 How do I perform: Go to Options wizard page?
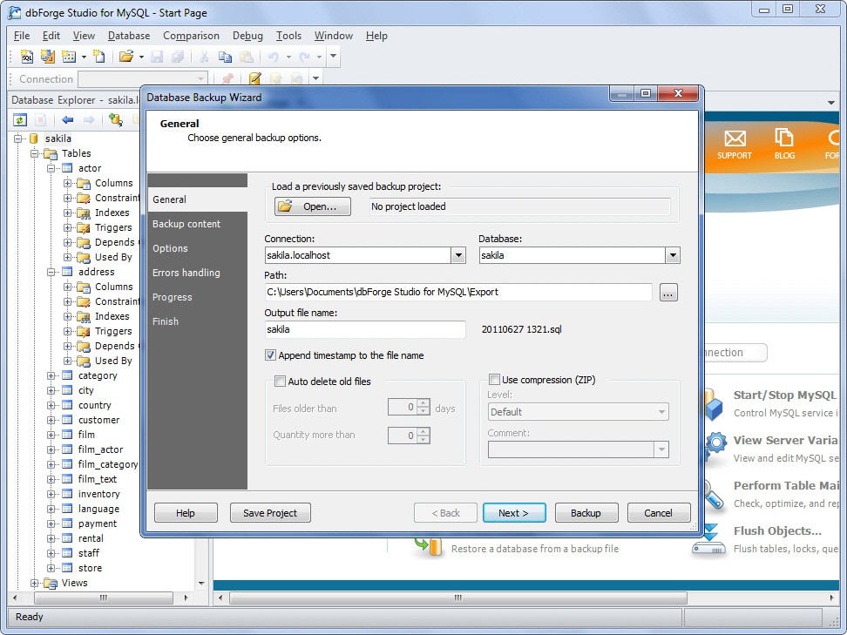(197, 248)
